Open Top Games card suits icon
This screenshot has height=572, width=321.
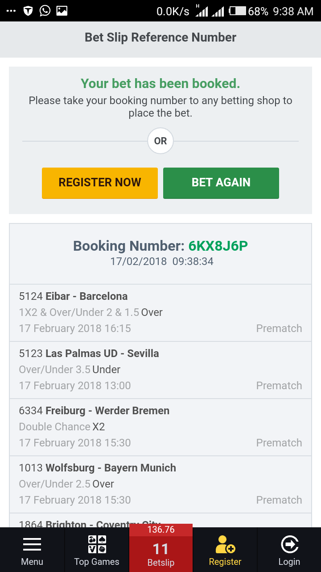click(x=97, y=544)
